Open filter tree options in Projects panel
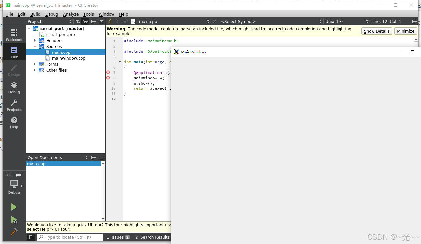 click(x=77, y=21)
